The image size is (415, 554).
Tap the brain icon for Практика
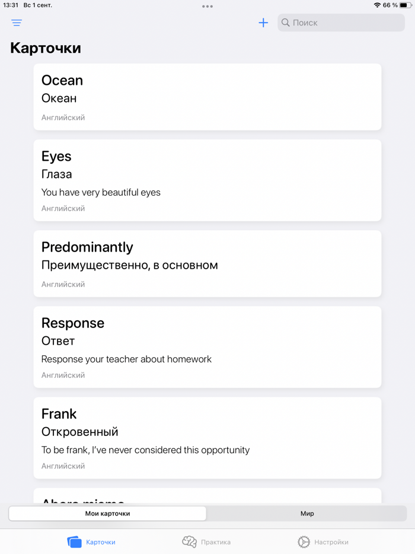[x=189, y=542]
